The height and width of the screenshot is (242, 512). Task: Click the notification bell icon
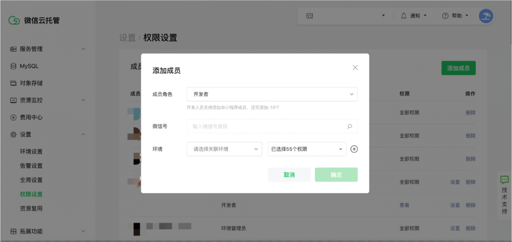click(x=403, y=16)
